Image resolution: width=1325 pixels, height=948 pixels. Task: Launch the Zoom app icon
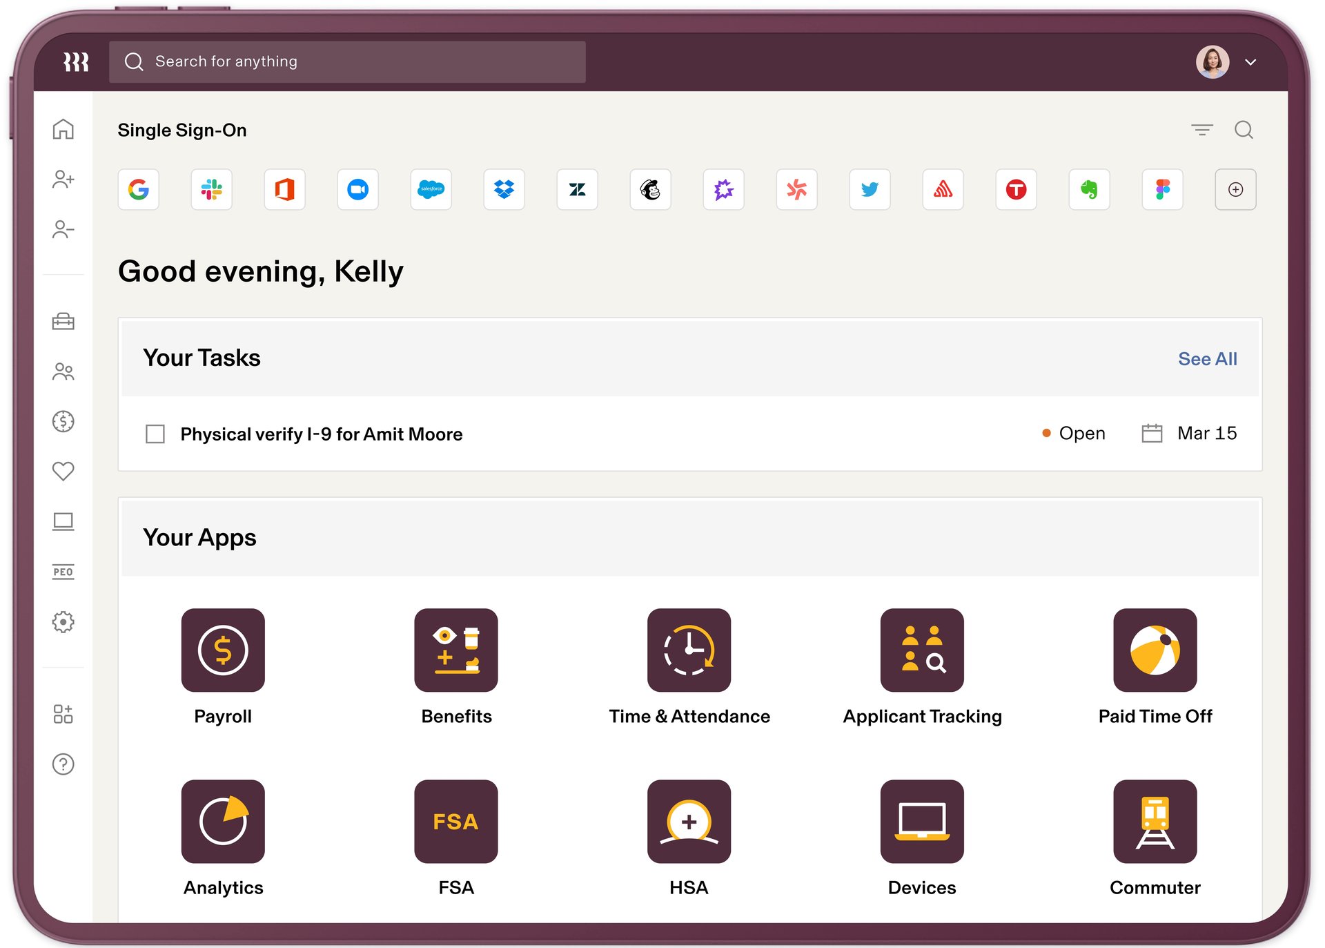pos(357,189)
